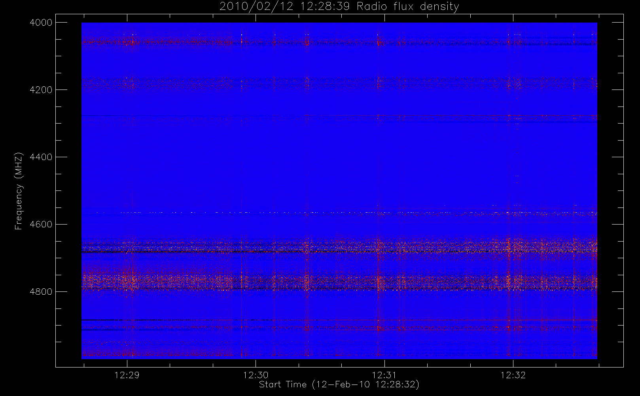Click the 12:32 time axis label

[513, 375]
